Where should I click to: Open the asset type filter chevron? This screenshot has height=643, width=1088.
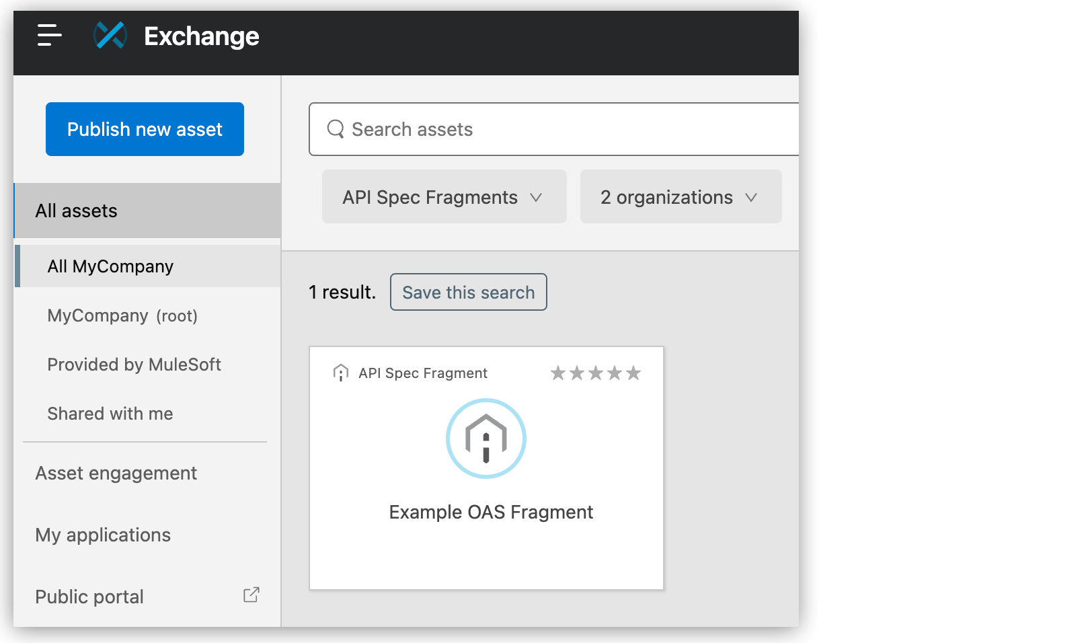point(536,197)
